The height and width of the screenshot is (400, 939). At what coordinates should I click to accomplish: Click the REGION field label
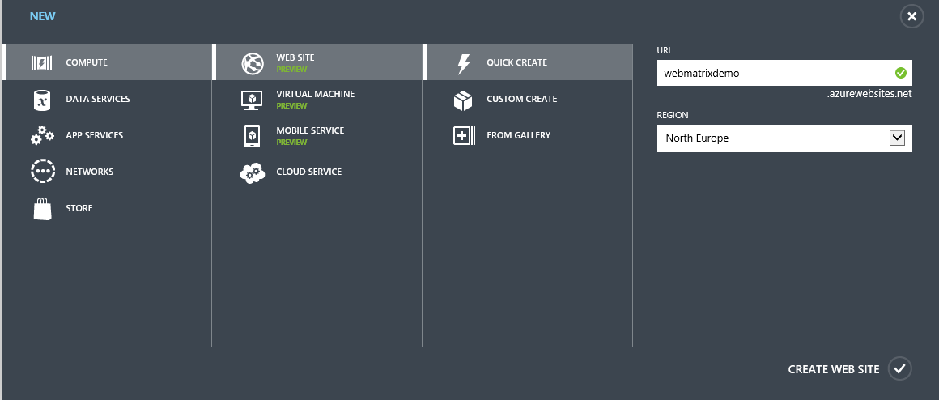673,115
